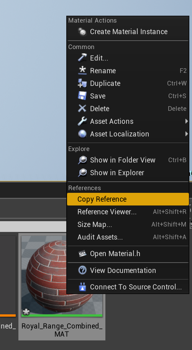Click the wrench icon for Asset Actions
The width and height of the screenshot is (192, 350).
tap(82, 121)
